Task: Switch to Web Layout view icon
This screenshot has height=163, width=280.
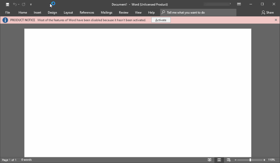Action: click(x=228, y=160)
